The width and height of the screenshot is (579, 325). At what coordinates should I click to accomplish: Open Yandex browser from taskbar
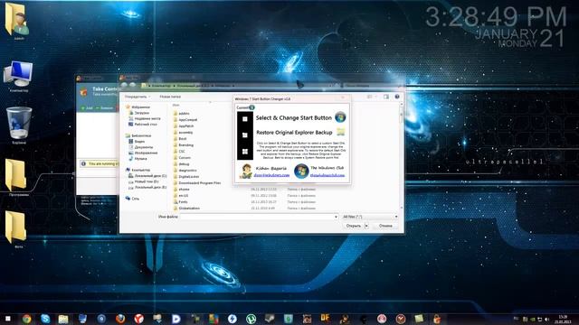(x=138, y=319)
